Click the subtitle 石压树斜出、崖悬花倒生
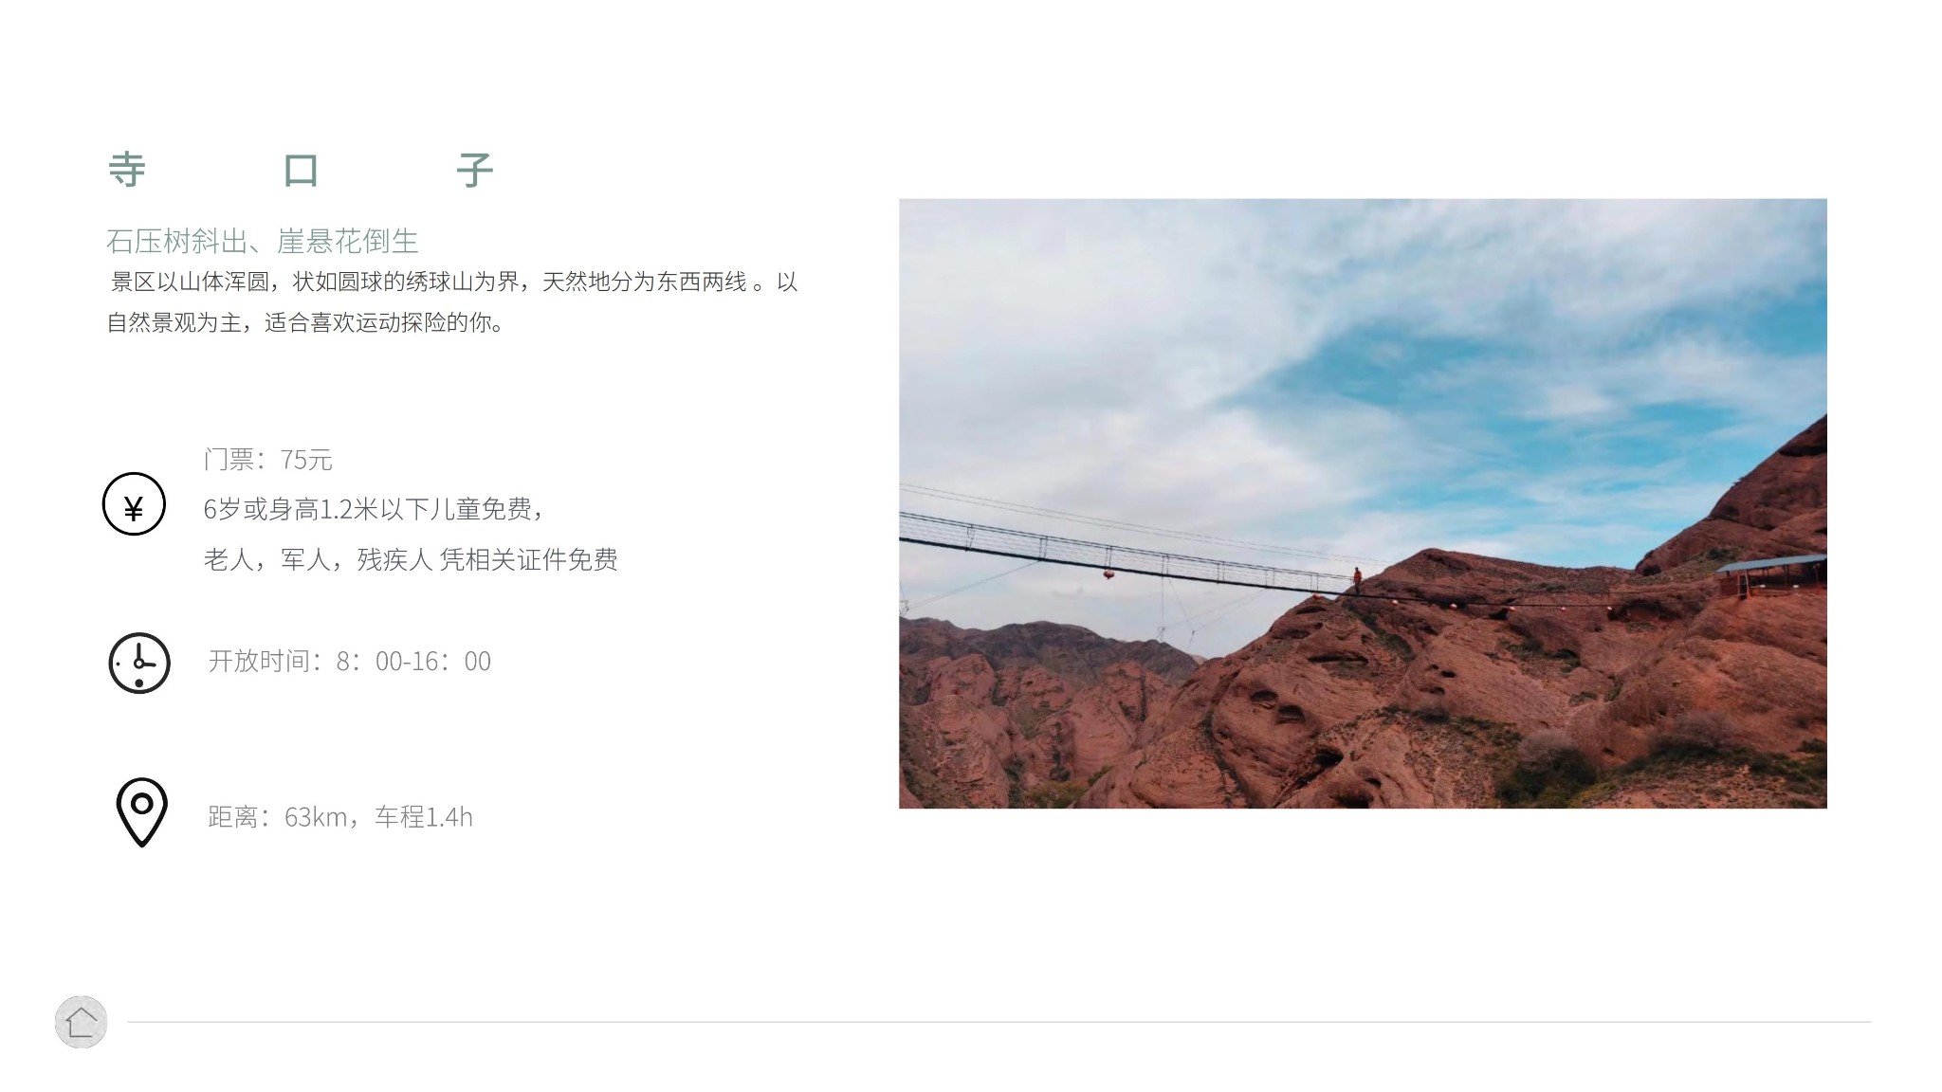 (263, 241)
